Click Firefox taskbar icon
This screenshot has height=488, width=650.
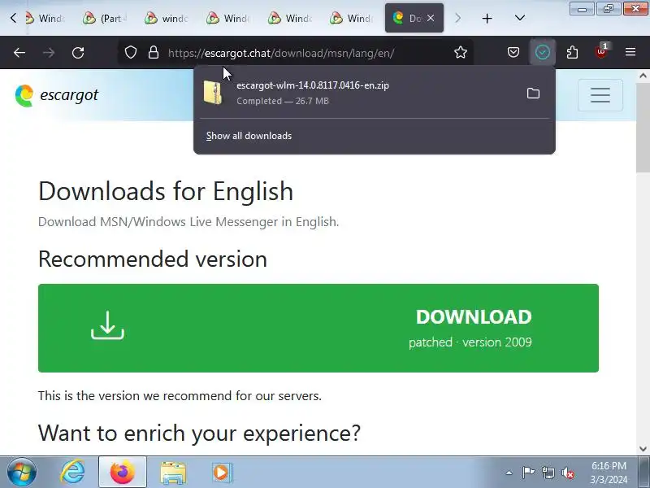click(123, 472)
